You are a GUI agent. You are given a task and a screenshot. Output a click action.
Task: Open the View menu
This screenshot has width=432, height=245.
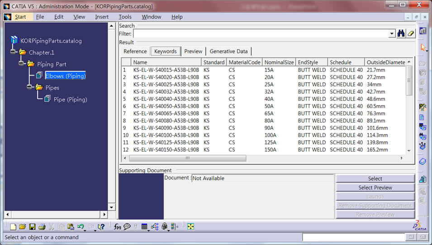pyautogui.click(x=79, y=17)
